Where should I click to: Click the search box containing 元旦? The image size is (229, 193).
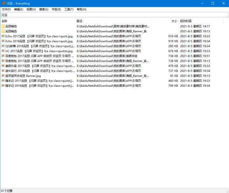[114, 15]
